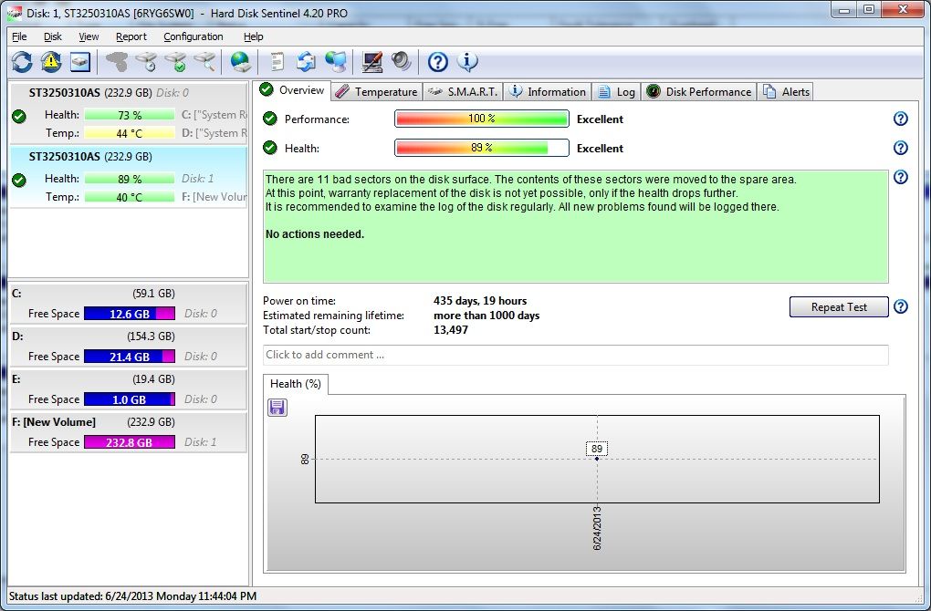This screenshot has width=931, height=611.
Task: Click the 'Click to add comment' field
Action: [x=575, y=355]
